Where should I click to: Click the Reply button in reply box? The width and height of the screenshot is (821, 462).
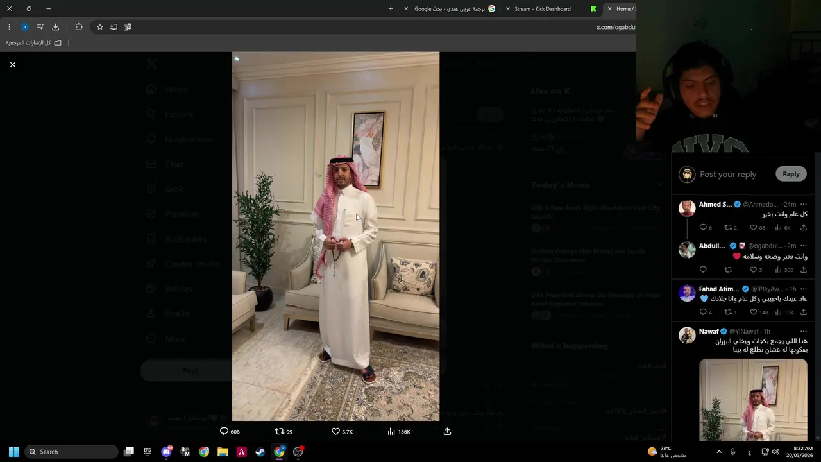(x=791, y=174)
